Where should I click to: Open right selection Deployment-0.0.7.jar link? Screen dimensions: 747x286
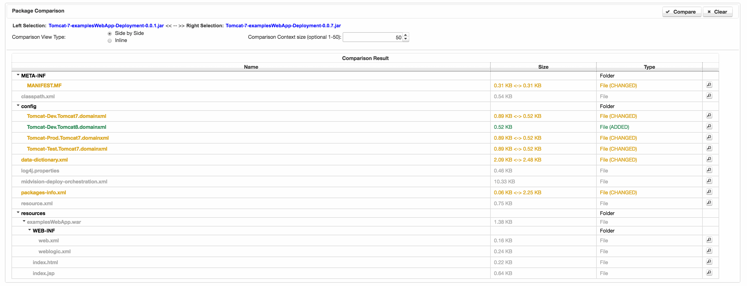(283, 26)
